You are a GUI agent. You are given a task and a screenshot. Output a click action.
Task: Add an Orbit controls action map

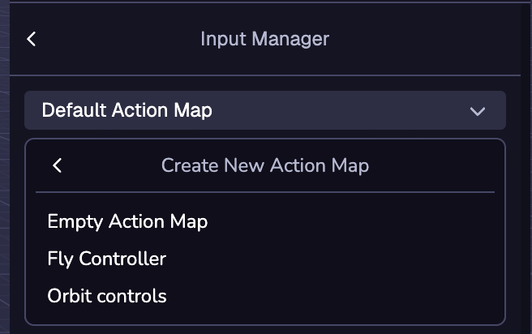pyautogui.click(x=107, y=296)
